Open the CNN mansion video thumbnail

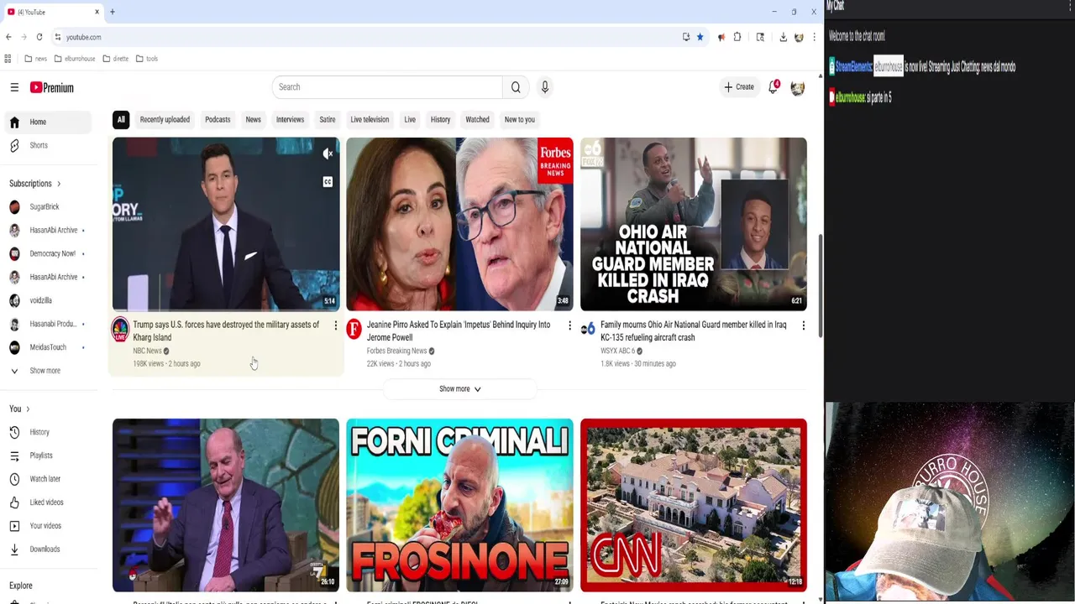coord(694,505)
